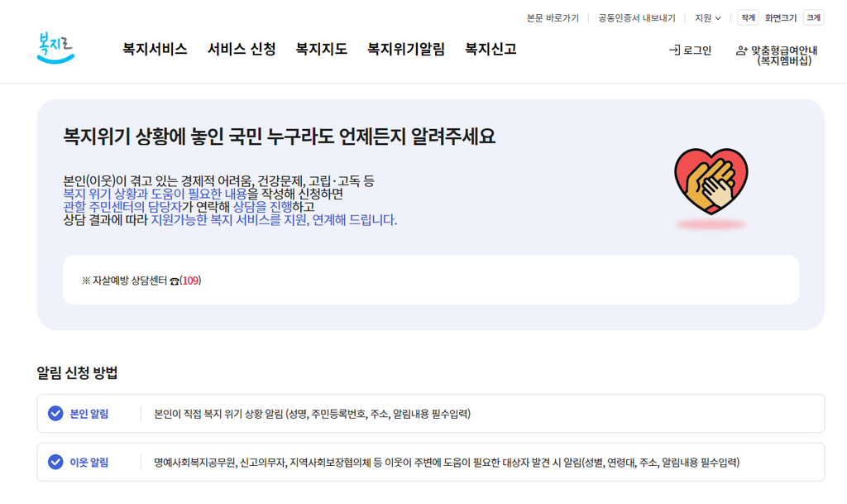Image resolution: width=847 pixels, height=504 pixels.
Task: Click 본문 바로가기 link
Action: pyautogui.click(x=553, y=18)
